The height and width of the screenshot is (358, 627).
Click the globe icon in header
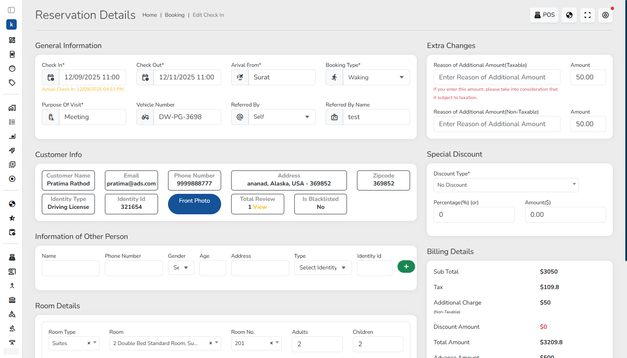[569, 15]
